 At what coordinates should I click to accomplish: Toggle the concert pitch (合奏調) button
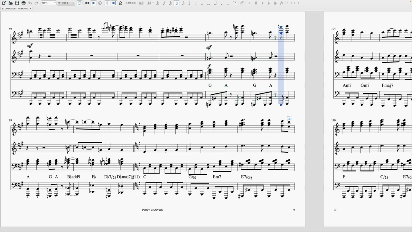[x=130, y=3]
